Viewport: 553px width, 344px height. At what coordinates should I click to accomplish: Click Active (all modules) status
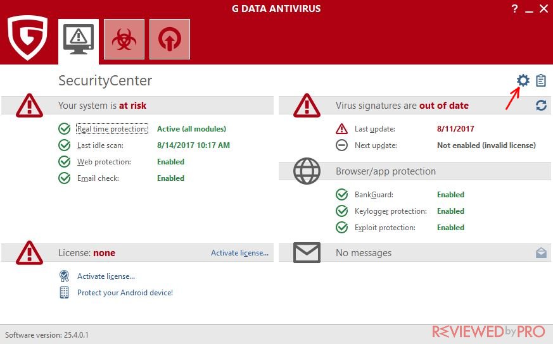pos(191,129)
